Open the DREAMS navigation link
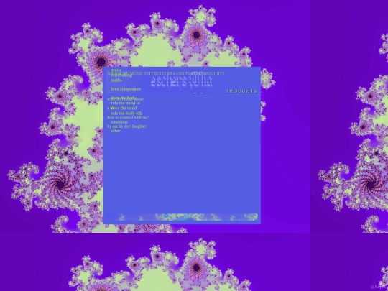Viewport: 388px width, 291px height. tap(176, 73)
